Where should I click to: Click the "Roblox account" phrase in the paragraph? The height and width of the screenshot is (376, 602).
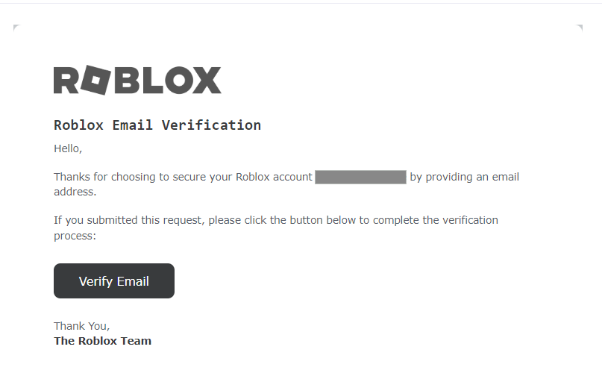274,177
